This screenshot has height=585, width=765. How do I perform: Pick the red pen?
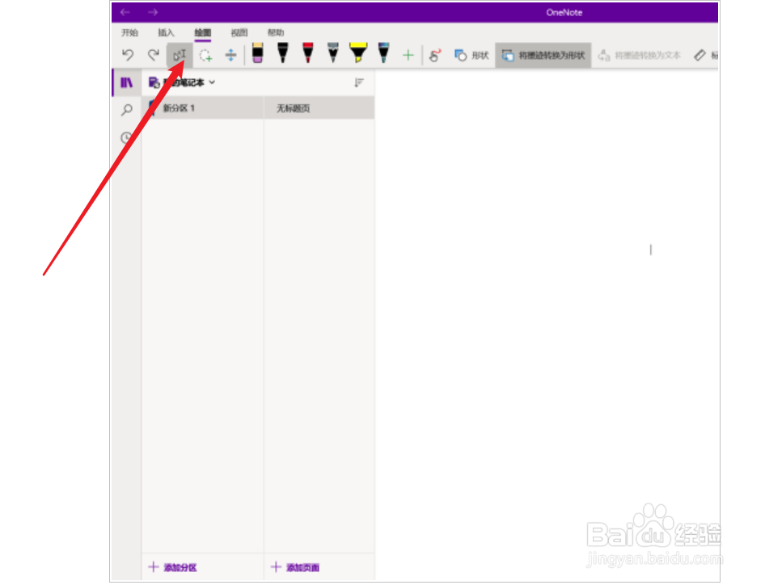tap(308, 53)
